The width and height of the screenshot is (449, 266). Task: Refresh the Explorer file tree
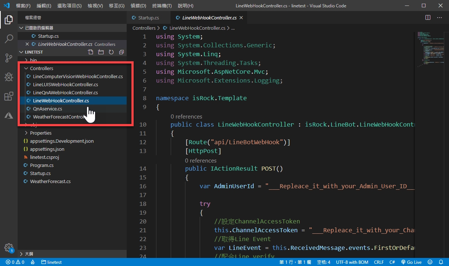(111, 52)
